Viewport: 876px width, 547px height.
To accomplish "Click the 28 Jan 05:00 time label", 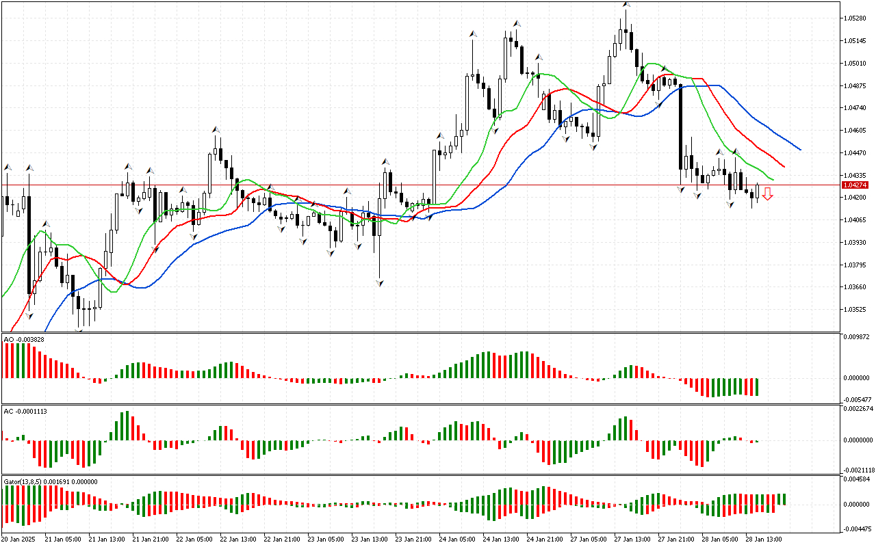I will (720, 539).
